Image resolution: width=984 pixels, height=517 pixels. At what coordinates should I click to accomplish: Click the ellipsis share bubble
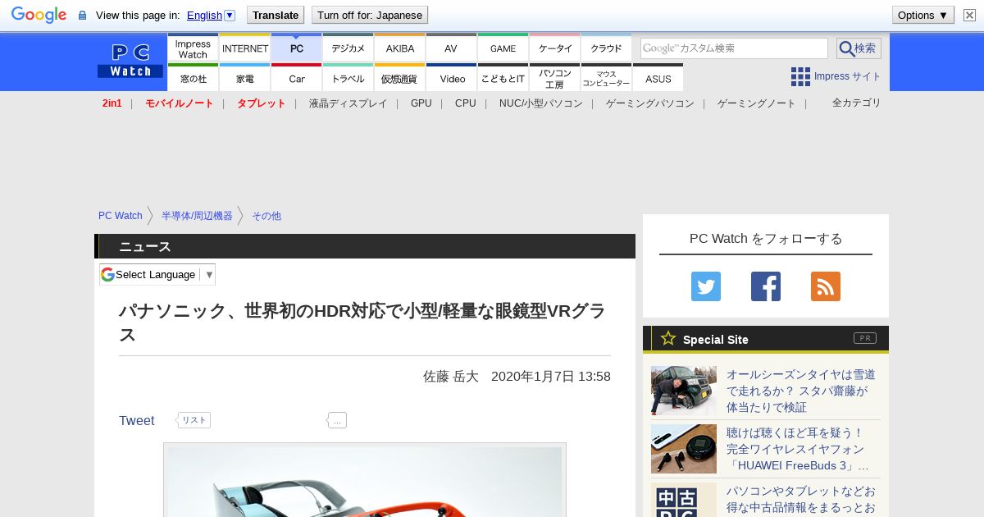click(337, 420)
